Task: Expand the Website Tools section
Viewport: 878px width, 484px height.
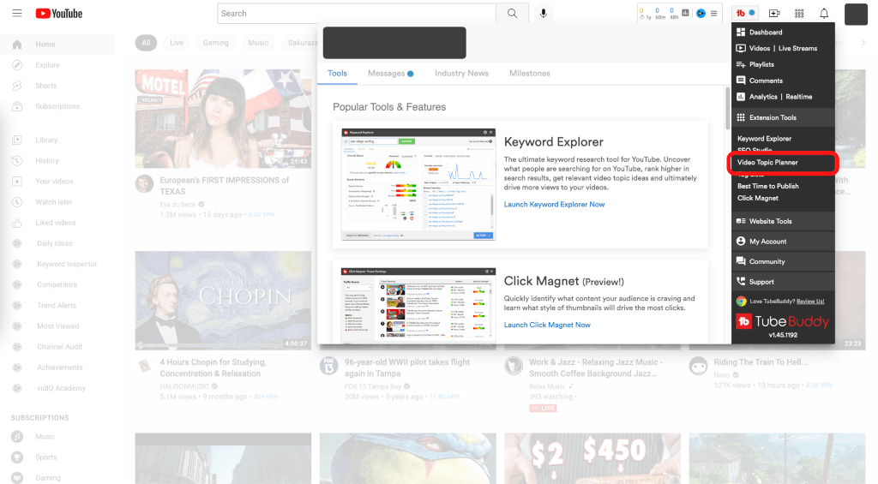Action: (769, 221)
